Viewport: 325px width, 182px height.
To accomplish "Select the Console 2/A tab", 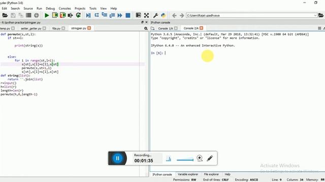I will pos(191,28).
